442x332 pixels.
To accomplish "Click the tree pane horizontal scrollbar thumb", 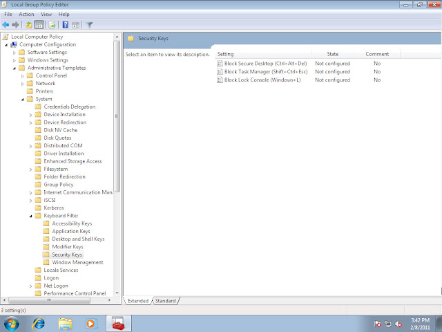I will click(49, 300).
